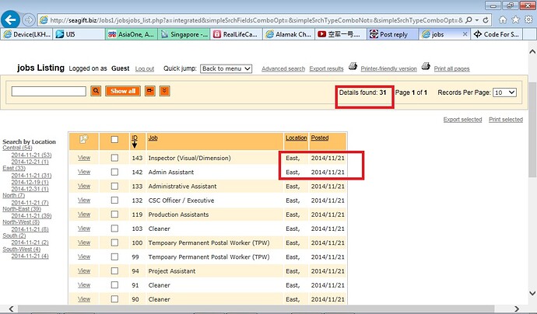Open Favorites using the star icon
Screen dimensions: 537x314
[515, 20]
